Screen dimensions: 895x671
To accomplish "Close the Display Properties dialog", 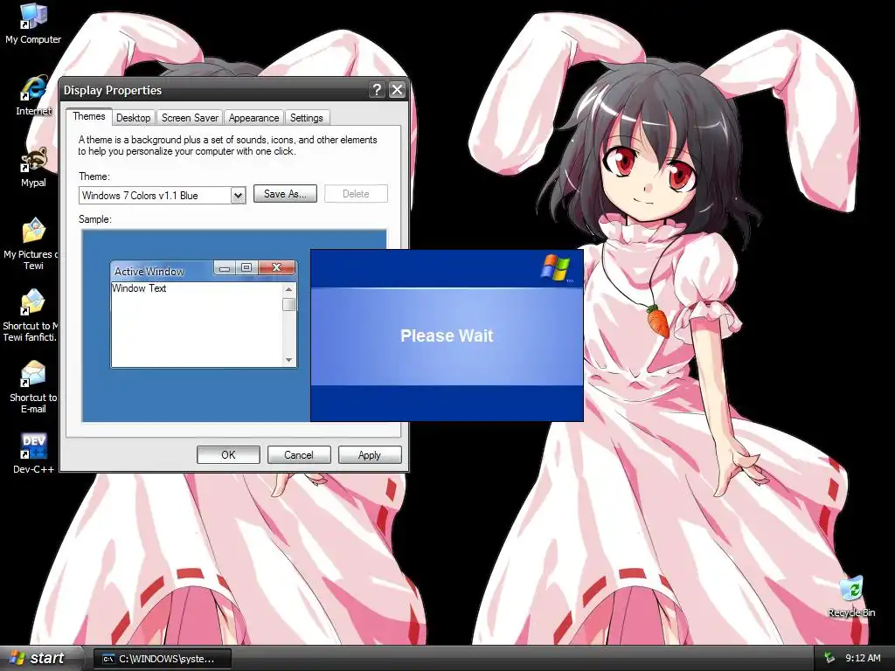I will coord(397,90).
